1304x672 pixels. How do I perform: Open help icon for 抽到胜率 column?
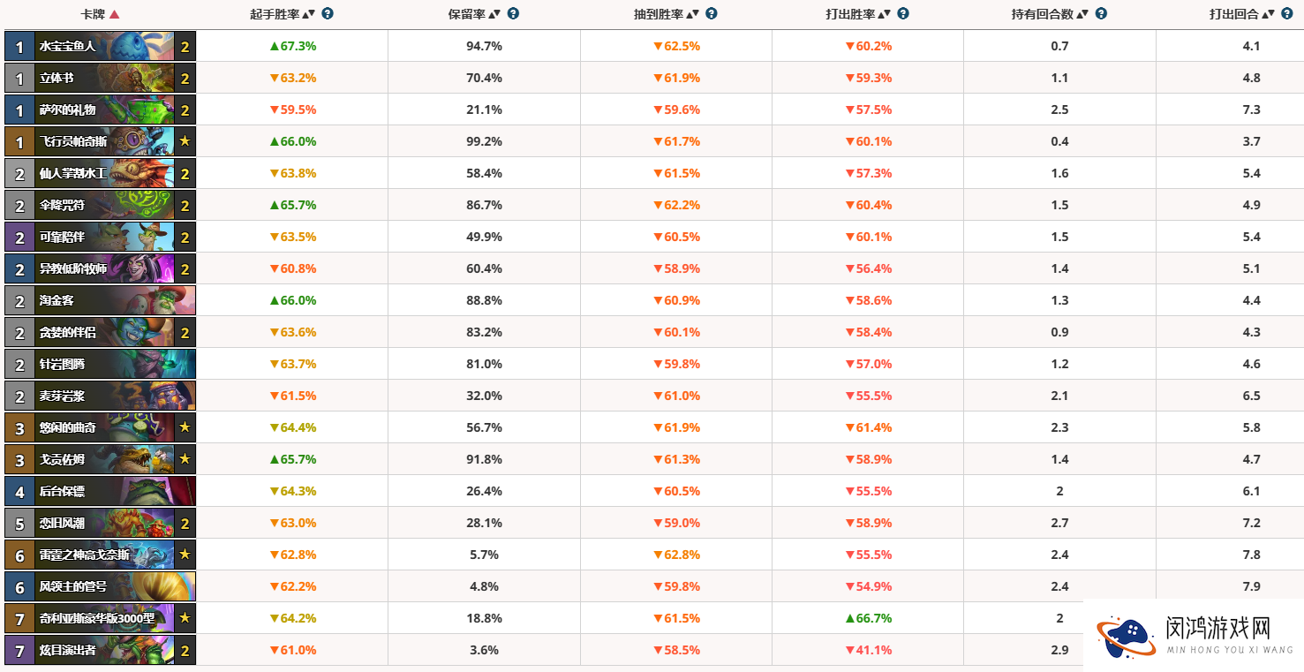[x=712, y=13]
